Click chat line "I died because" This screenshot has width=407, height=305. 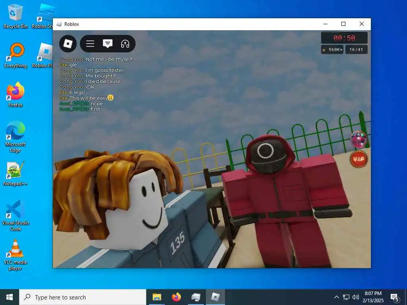click(x=90, y=81)
